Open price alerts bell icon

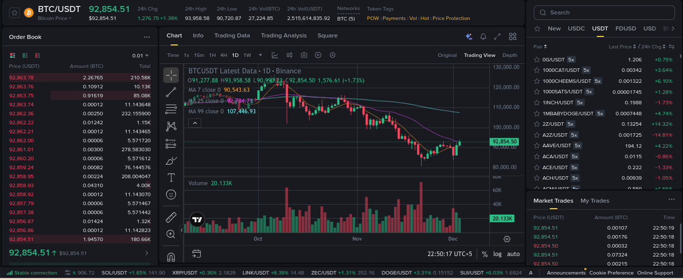pyautogui.click(x=483, y=36)
